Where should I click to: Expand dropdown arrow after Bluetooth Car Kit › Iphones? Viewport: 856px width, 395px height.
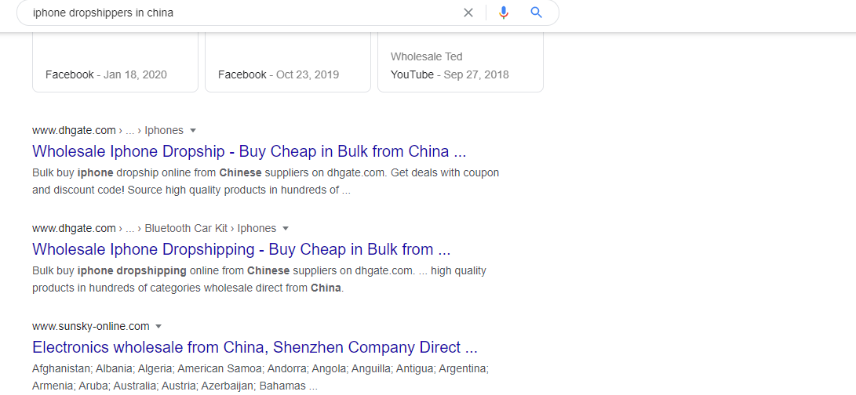(286, 228)
